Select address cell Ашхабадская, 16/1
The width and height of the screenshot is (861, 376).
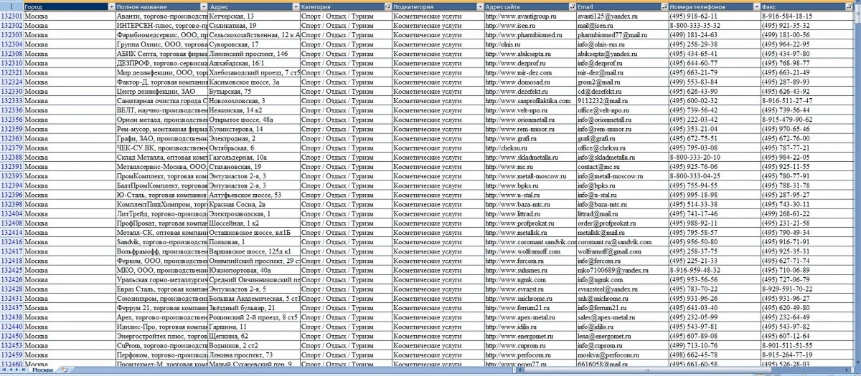(254, 63)
